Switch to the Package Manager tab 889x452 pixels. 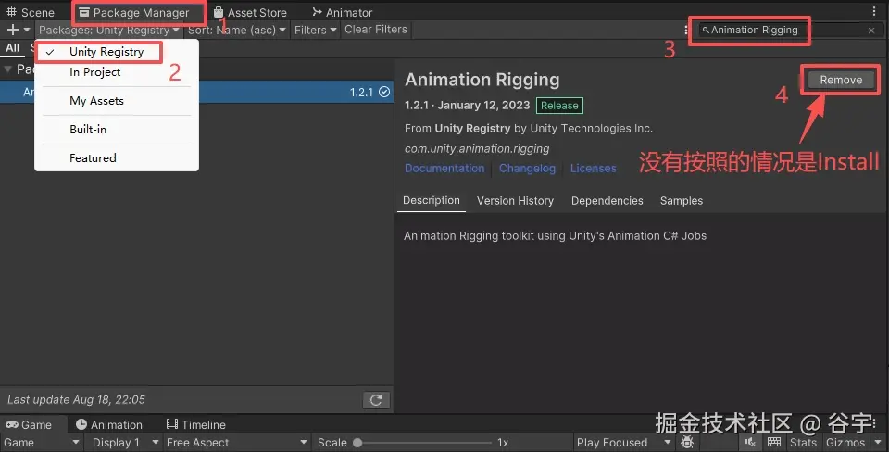pos(133,12)
